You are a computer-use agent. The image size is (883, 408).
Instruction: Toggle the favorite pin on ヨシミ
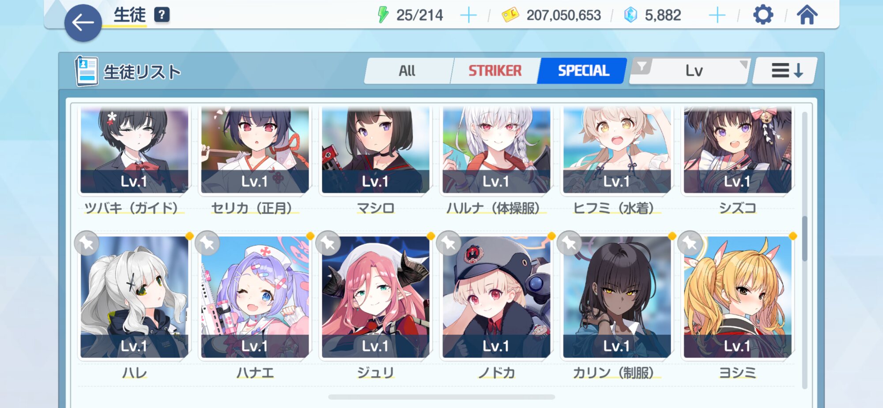click(690, 243)
